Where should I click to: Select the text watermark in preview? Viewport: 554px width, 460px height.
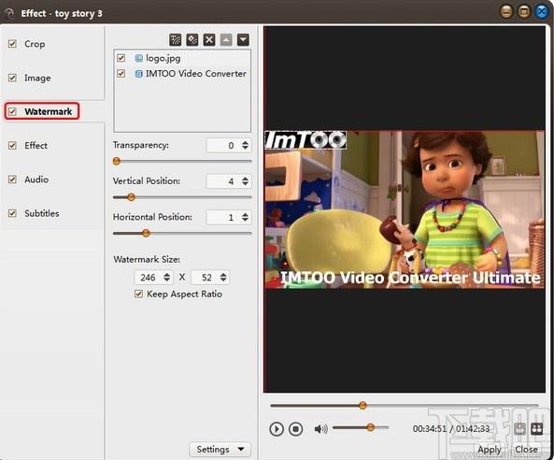pos(410,278)
